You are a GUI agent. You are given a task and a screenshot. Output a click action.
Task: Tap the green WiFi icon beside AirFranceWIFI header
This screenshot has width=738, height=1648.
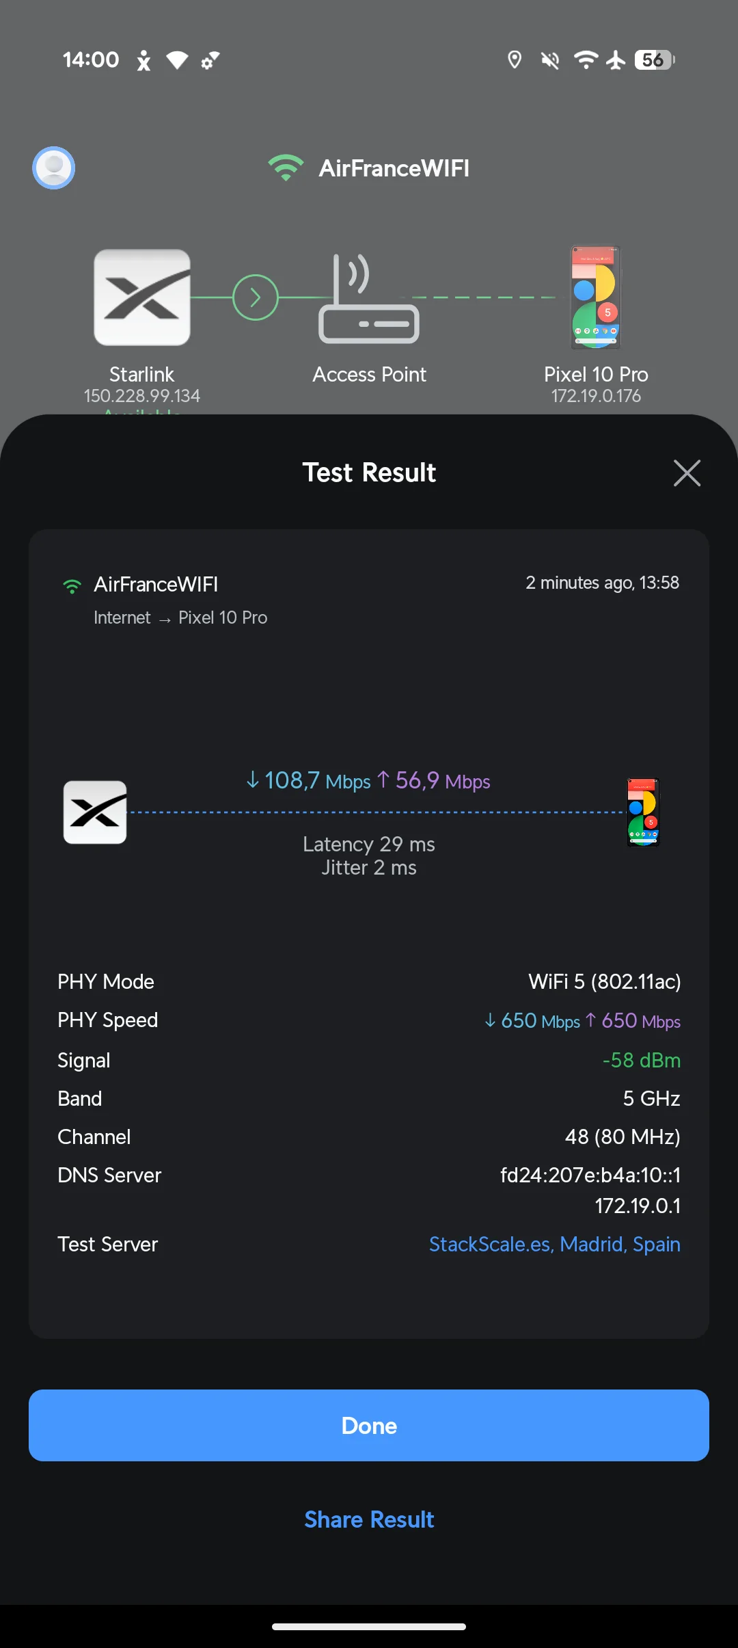point(286,168)
